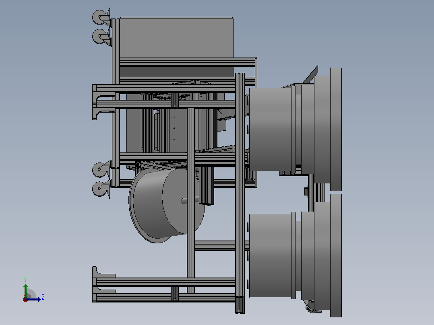The image size is (434, 325).
Task: Click the red origin dot of the orientation triad
Action: (25, 300)
